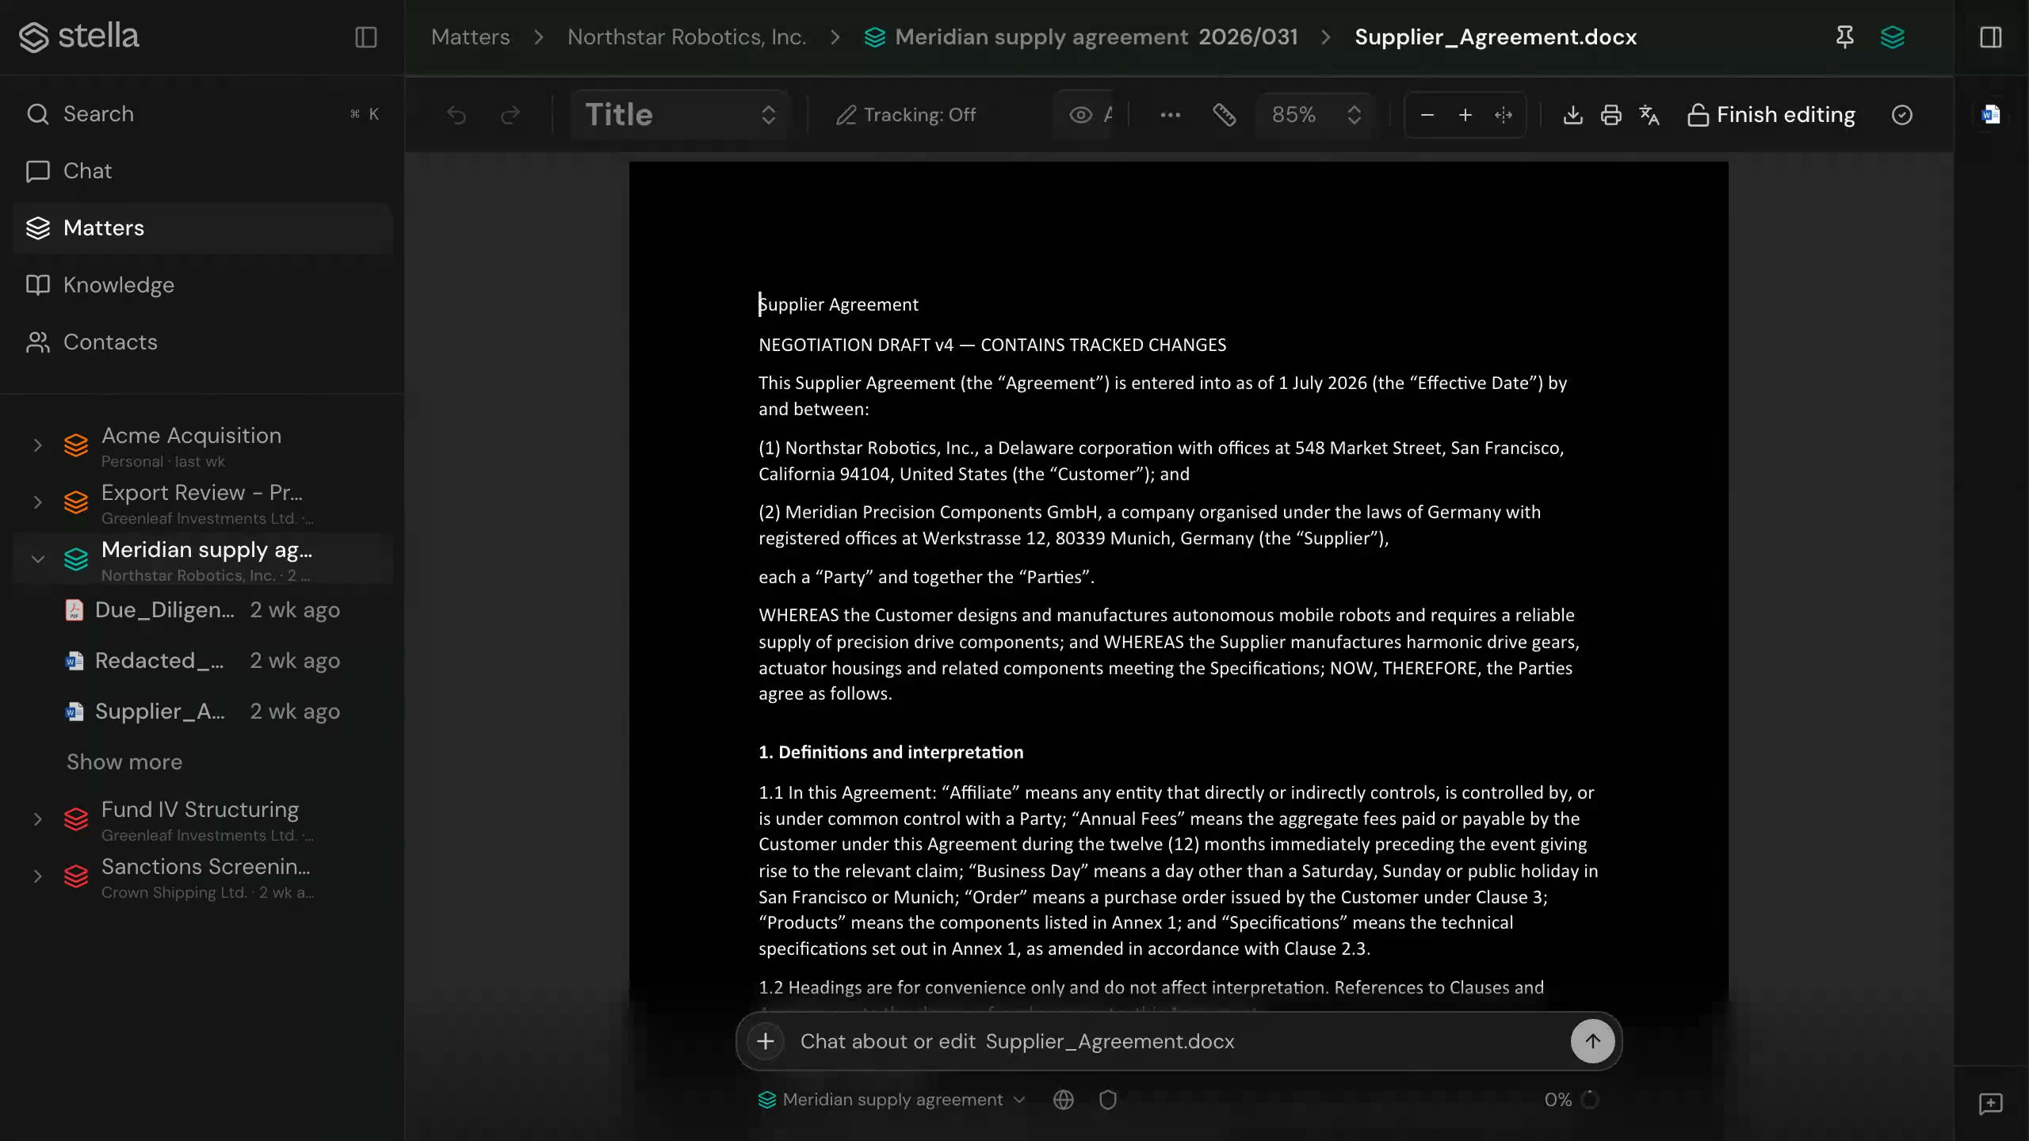The height and width of the screenshot is (1141, 2029).
Task: Expand the Export Review matter
Action: pos(37,502)
